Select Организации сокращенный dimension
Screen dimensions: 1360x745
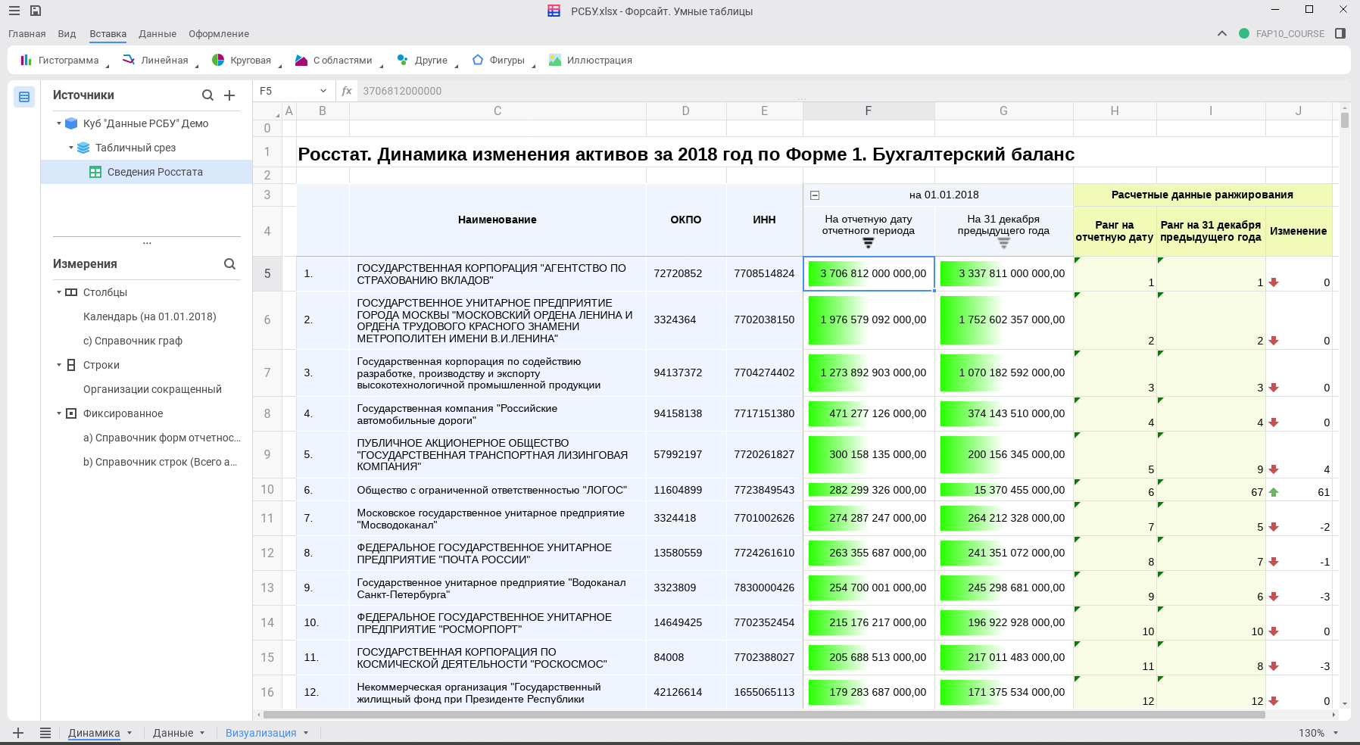click(152, 389)
